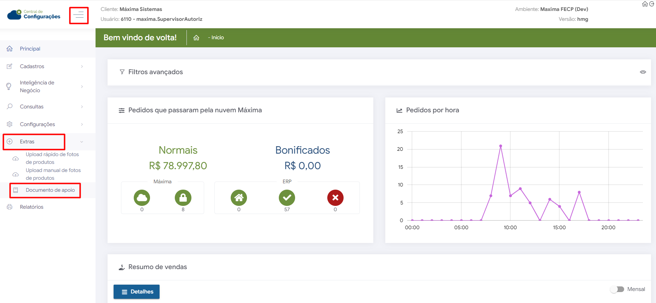Click the logout icon at top right
This screenshot has height=303, width=656.
652,4
